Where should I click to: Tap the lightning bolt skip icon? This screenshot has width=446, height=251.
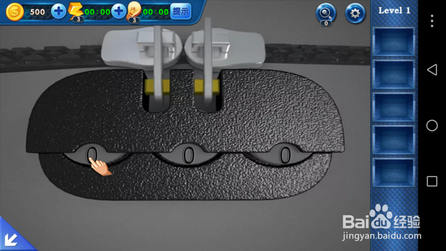pyautogui.click(x=76, y=12)
